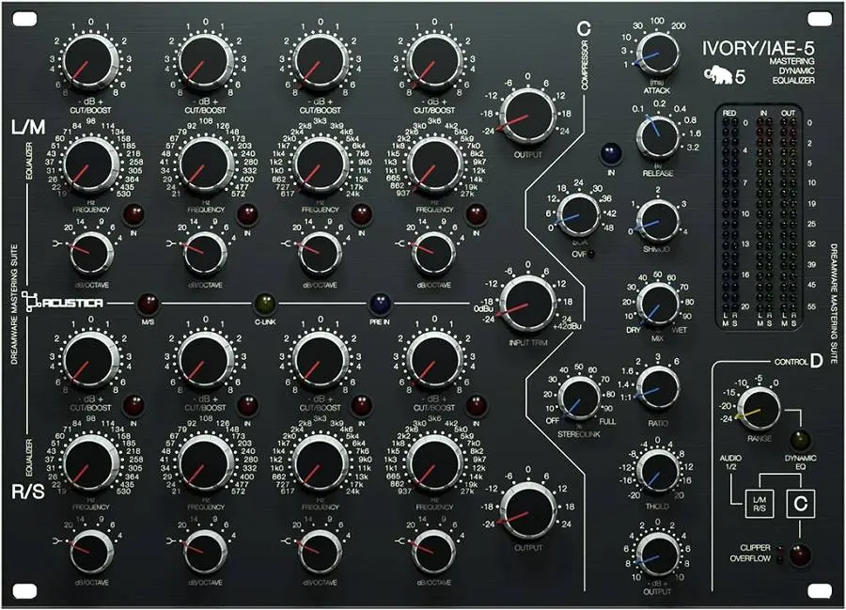Click R/S dB/OCTAVE knob under 19–530 Hz frequency
Screen dimensions: 846x610
pyautogui.click(x=90, y=551)
